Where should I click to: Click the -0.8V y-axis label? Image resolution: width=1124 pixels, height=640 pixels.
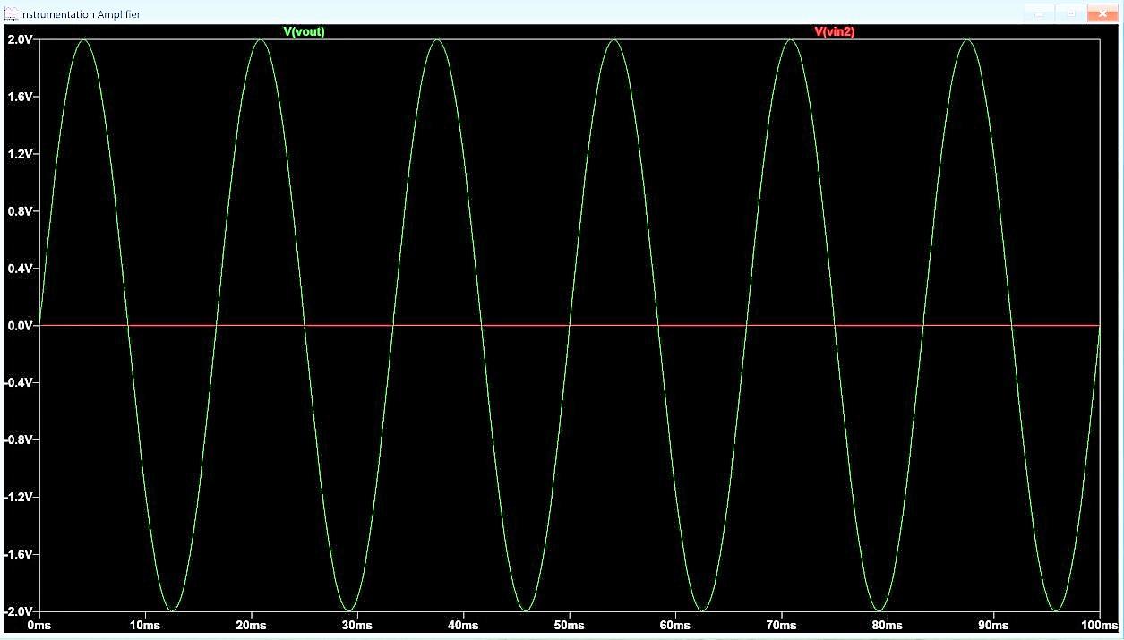(18, 440)
